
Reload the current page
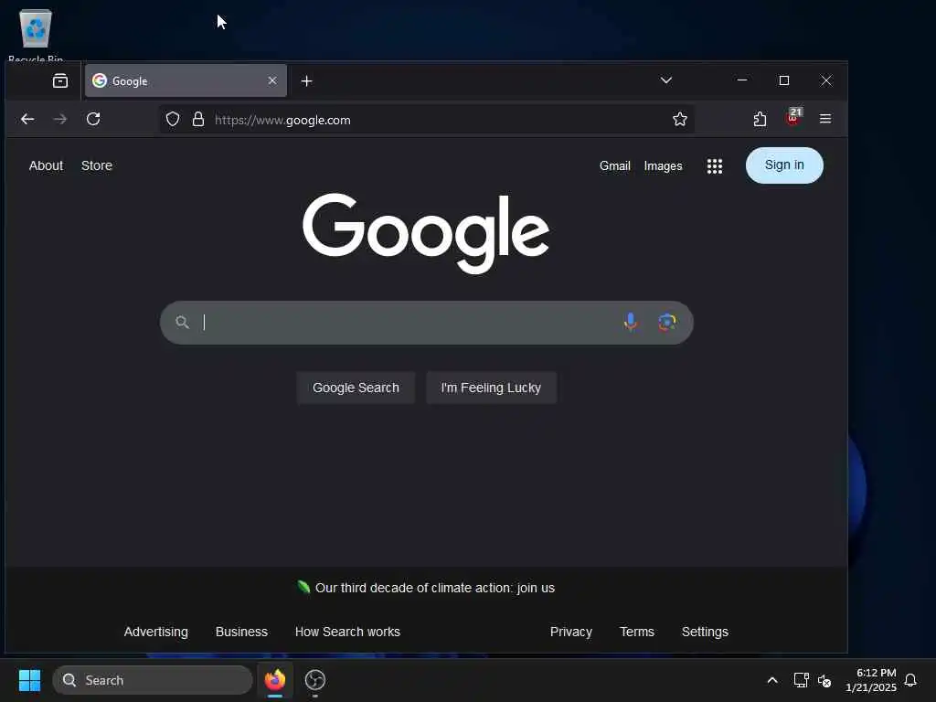tap(93, 119)
